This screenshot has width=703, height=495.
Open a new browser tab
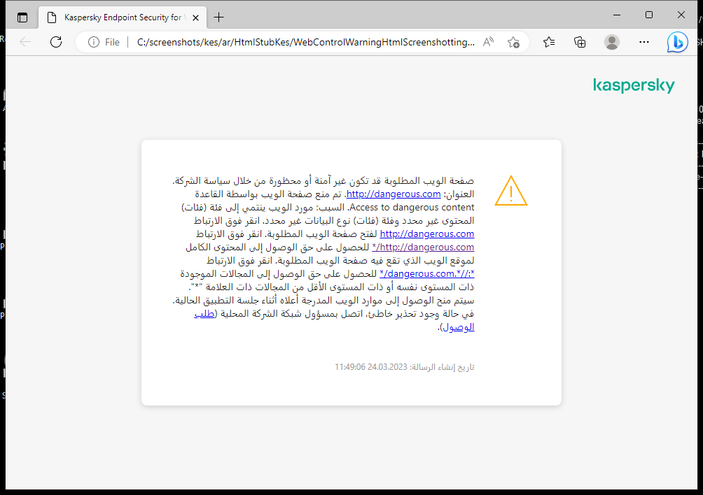218,17
